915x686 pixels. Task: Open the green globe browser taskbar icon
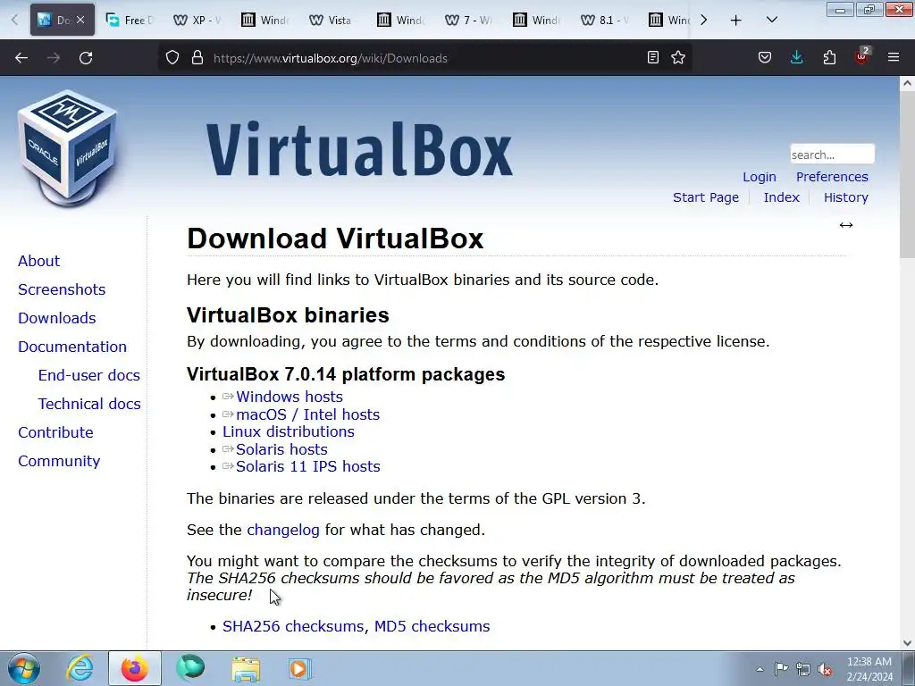pyautogui.click(x=190, y=668)
